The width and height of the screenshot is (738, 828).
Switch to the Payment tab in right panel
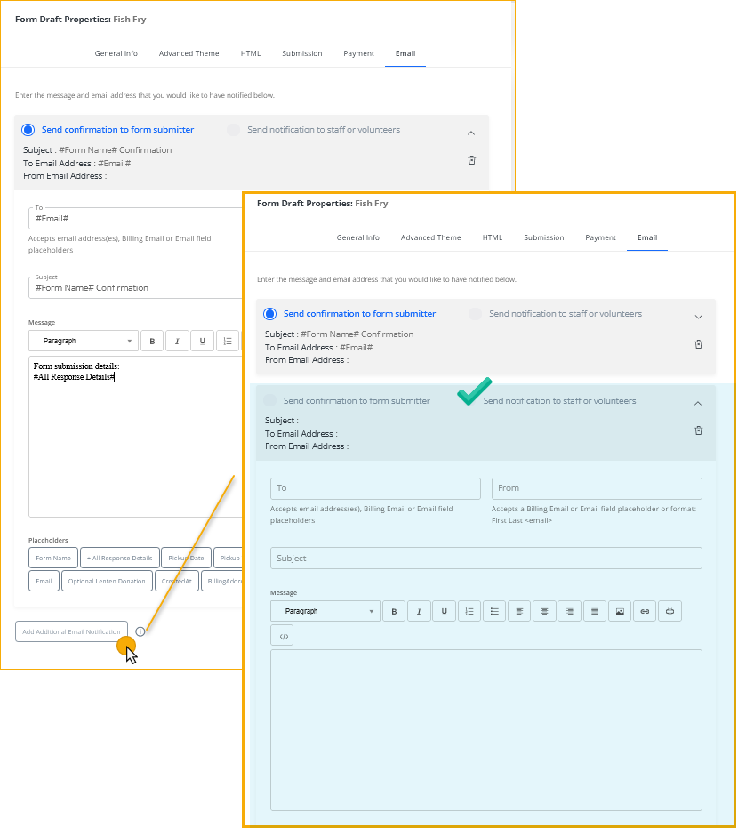tap(600, 237)
